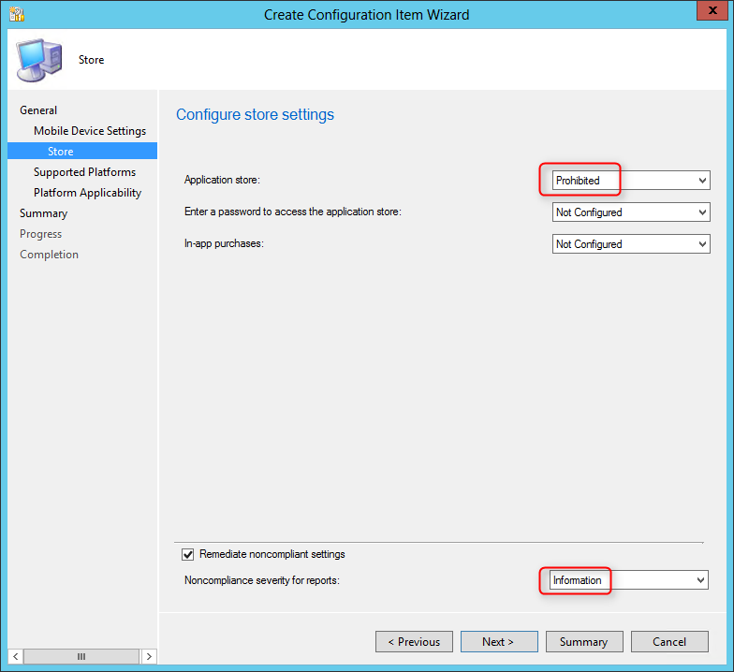The height and width of the screenshot is (672, 734).
Task: Go to Platform Applicability step
Action: click(x=88, y=193)
